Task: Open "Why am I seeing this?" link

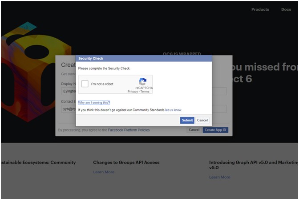Action: coord(94,103)
